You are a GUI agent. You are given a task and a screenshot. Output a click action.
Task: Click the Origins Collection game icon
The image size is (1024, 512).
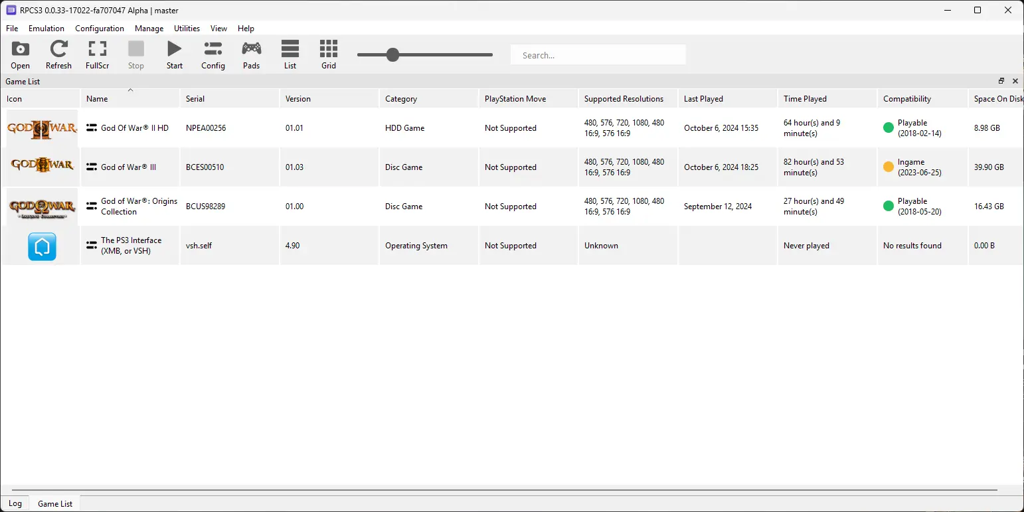(x=42, y=207)
